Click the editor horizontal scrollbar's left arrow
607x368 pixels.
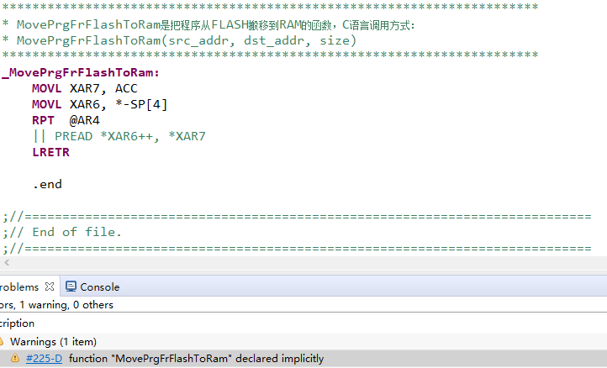[x=7, y=263]
